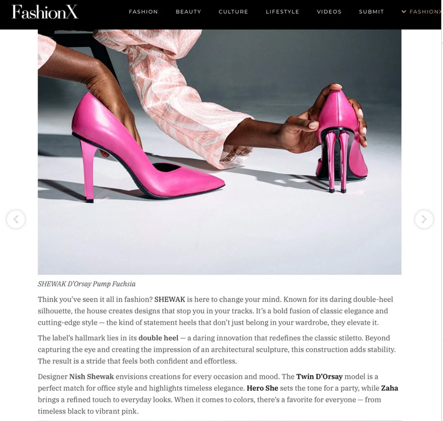This screenshot has width=443, height=421.
Task: Click the bold 'double heel' text
Action: pos(158,338)
